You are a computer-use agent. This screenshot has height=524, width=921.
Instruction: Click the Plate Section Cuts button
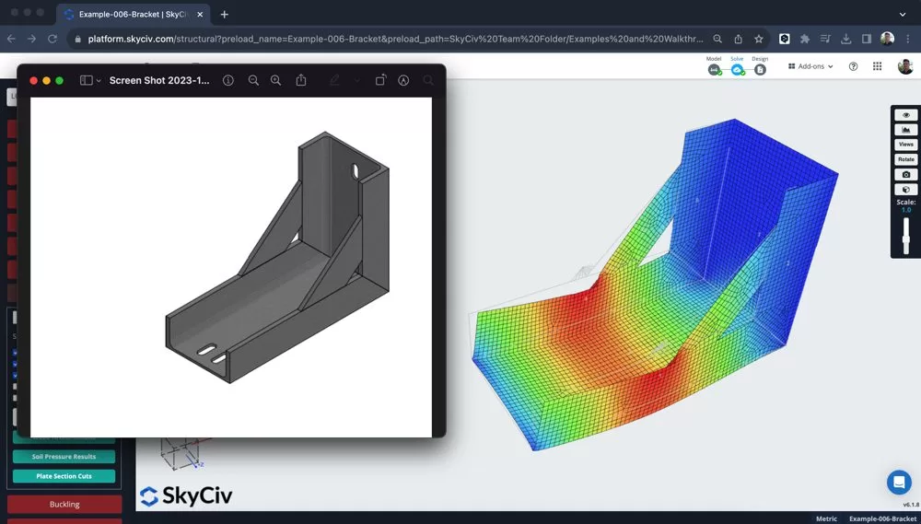tap(64, 476)
